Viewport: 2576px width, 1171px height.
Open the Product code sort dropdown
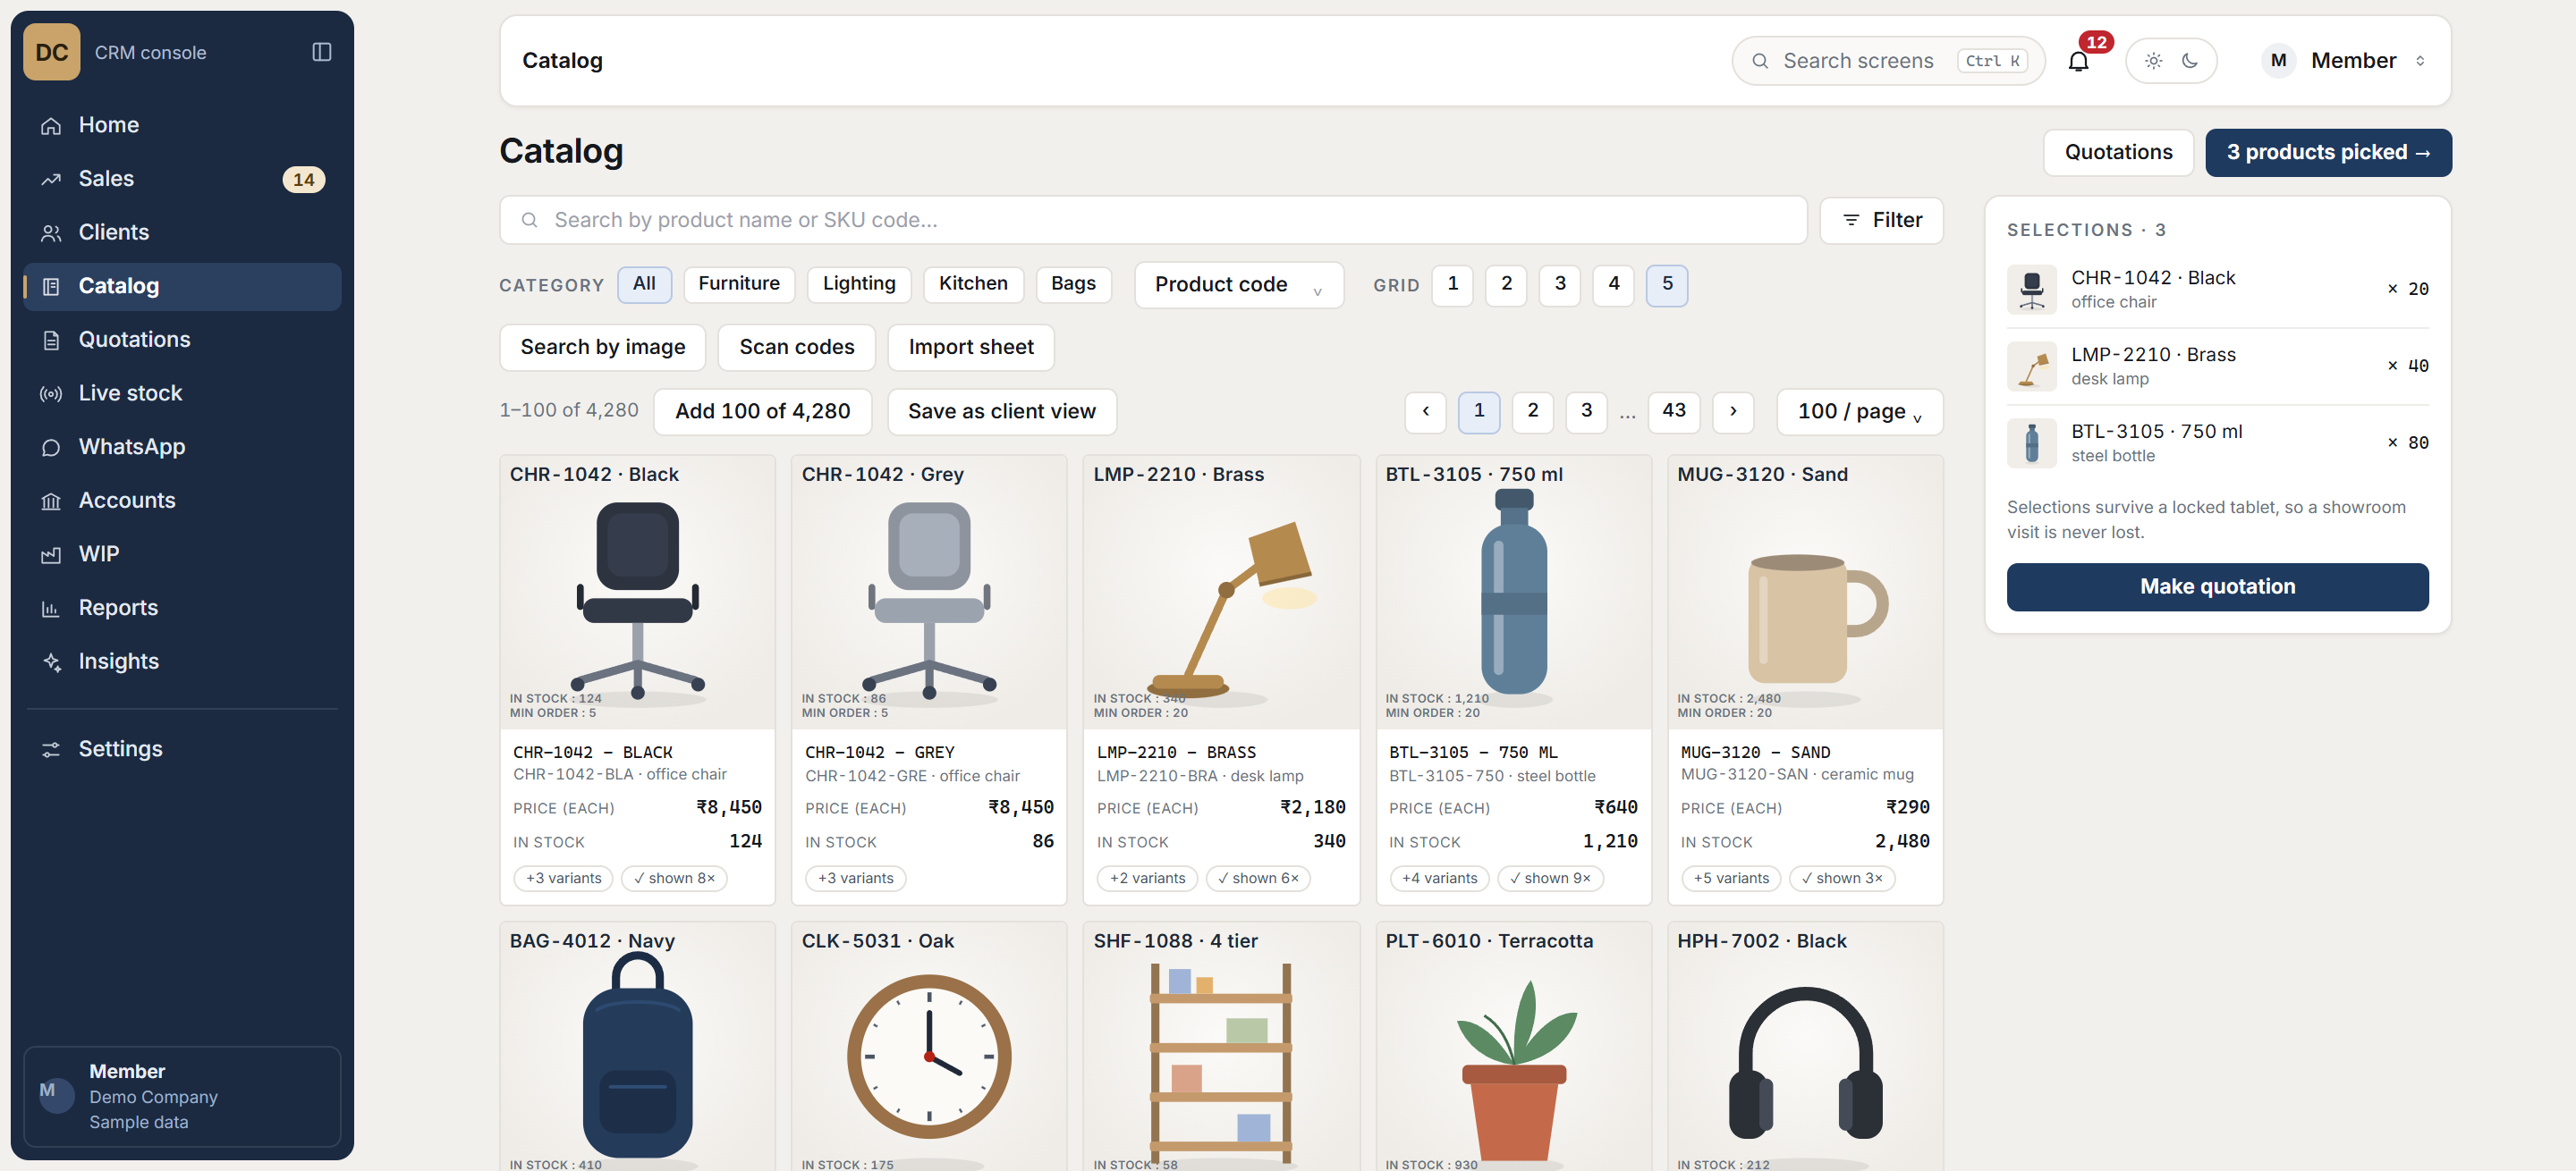point(1238,286)
